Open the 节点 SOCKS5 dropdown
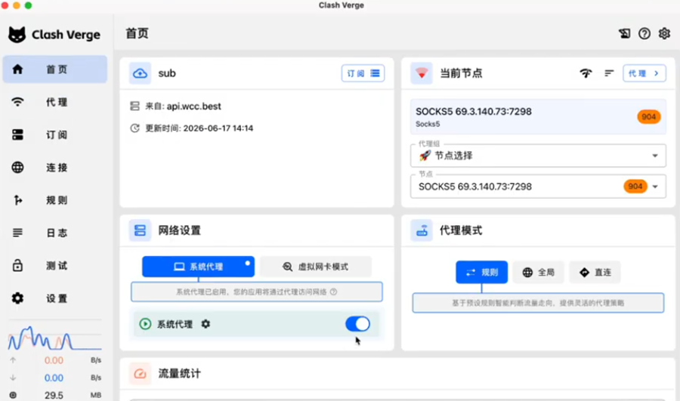Screen dimensions: 680x401 pyautogui.click(x=538, y=187)
